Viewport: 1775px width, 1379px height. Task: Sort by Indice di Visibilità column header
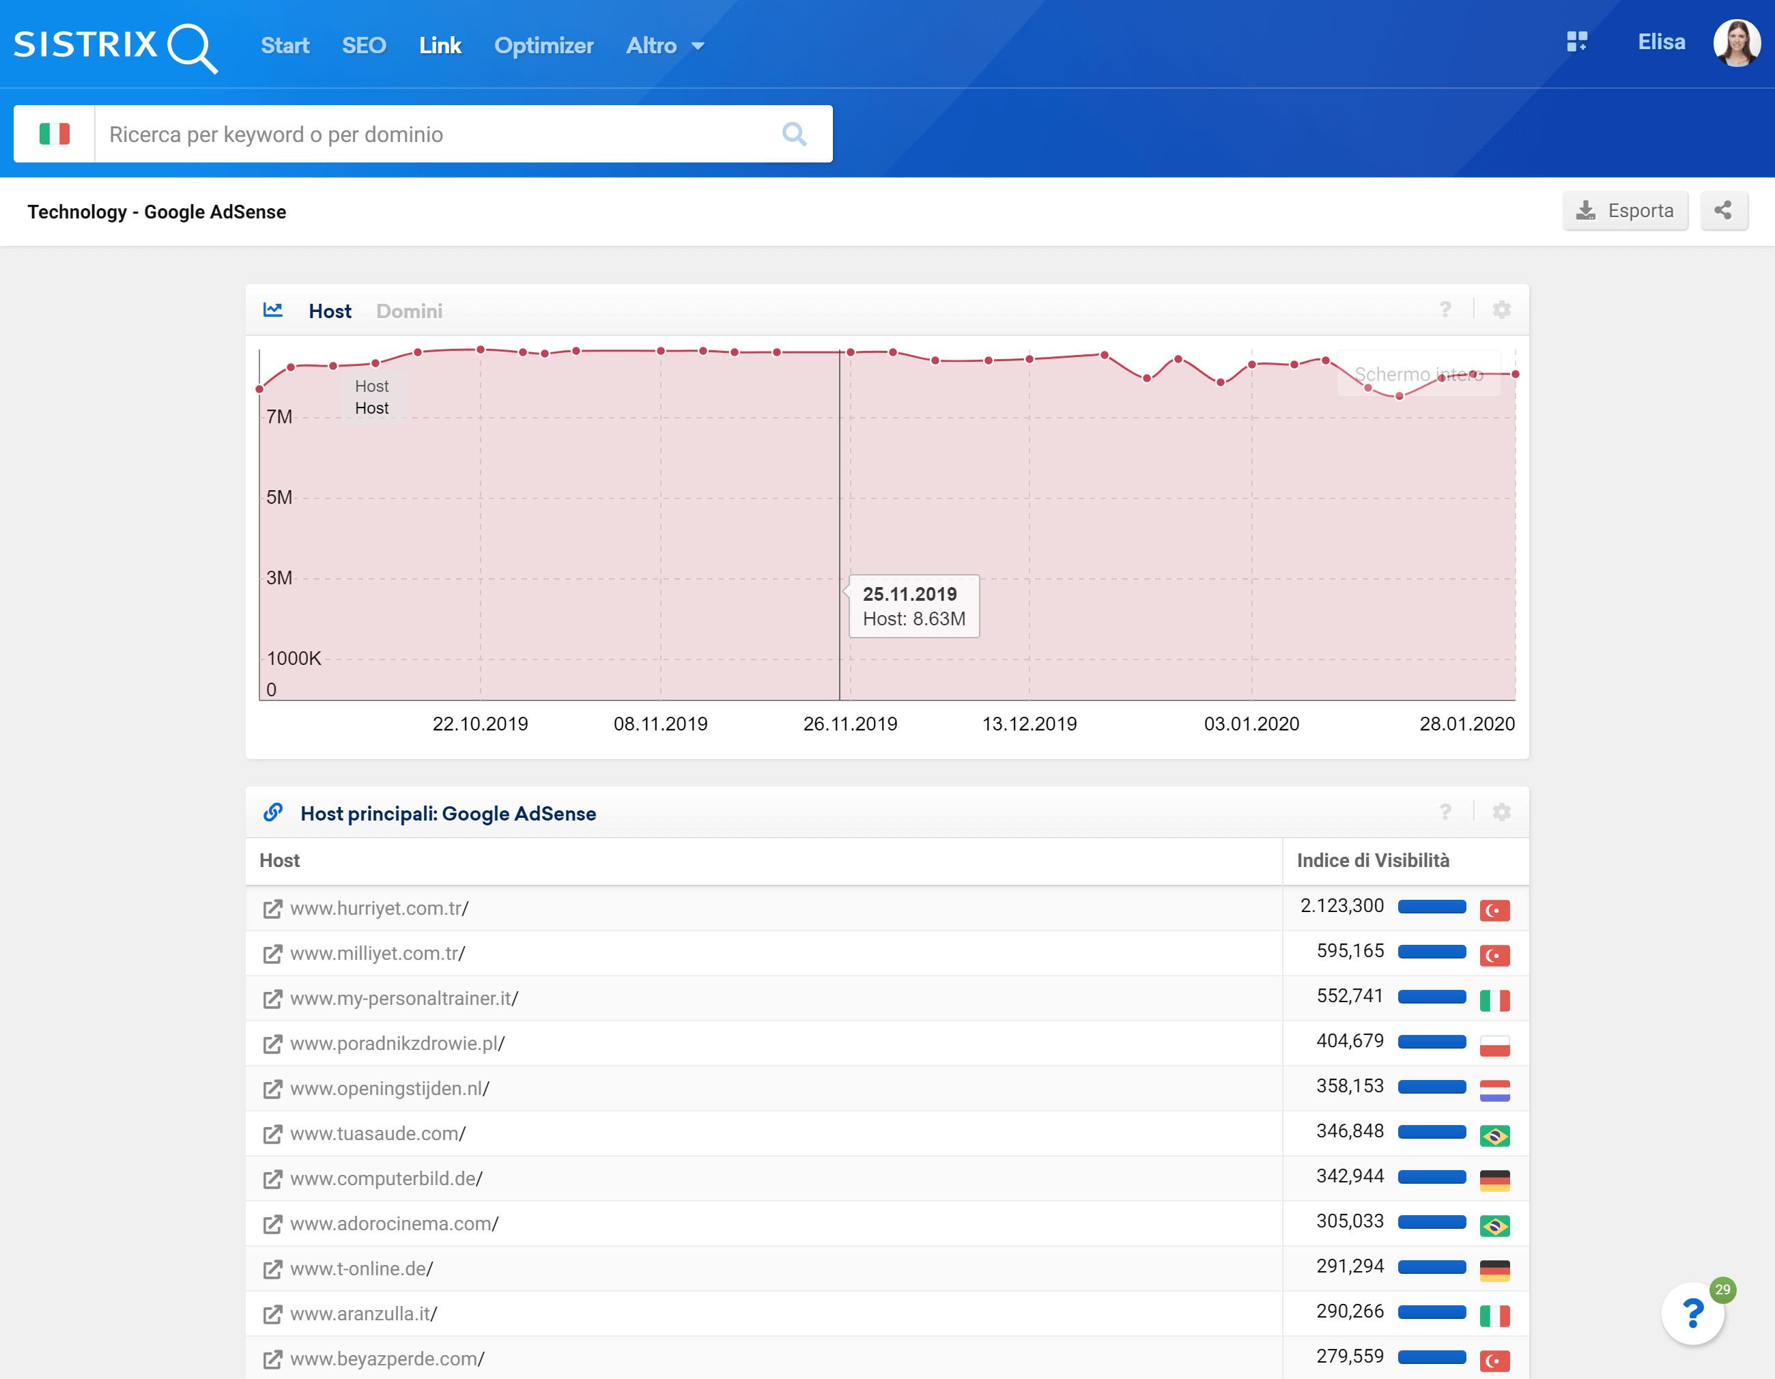coord(1373,862)
